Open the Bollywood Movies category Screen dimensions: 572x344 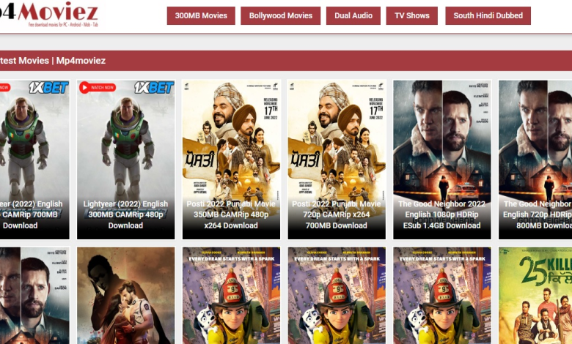281,15
